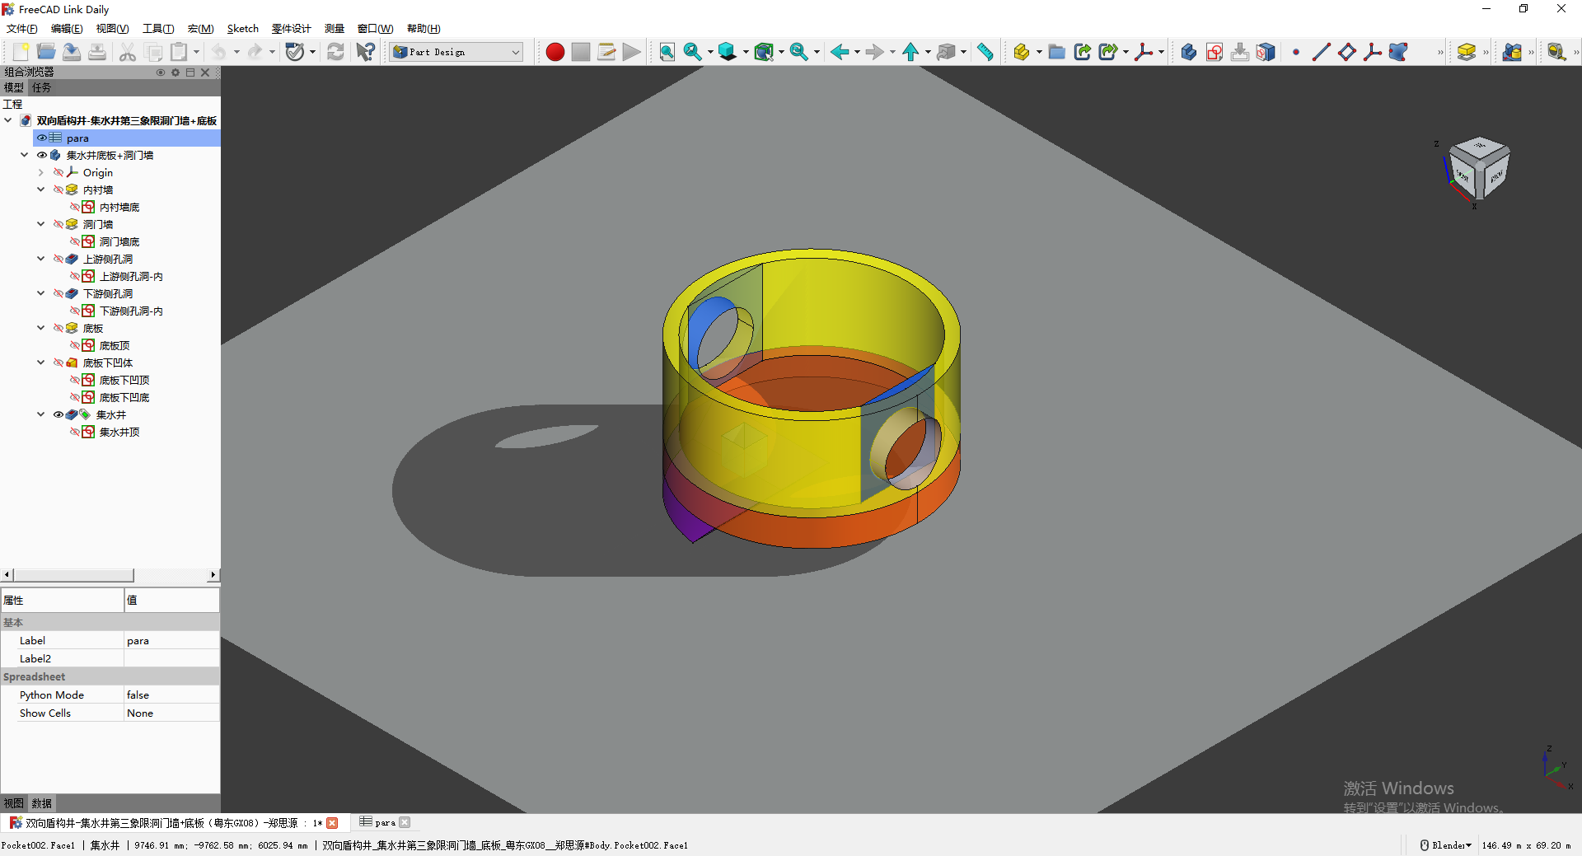Click the Open file folder icon
This screenshot has width=1582, height=856.
point(46,52)
